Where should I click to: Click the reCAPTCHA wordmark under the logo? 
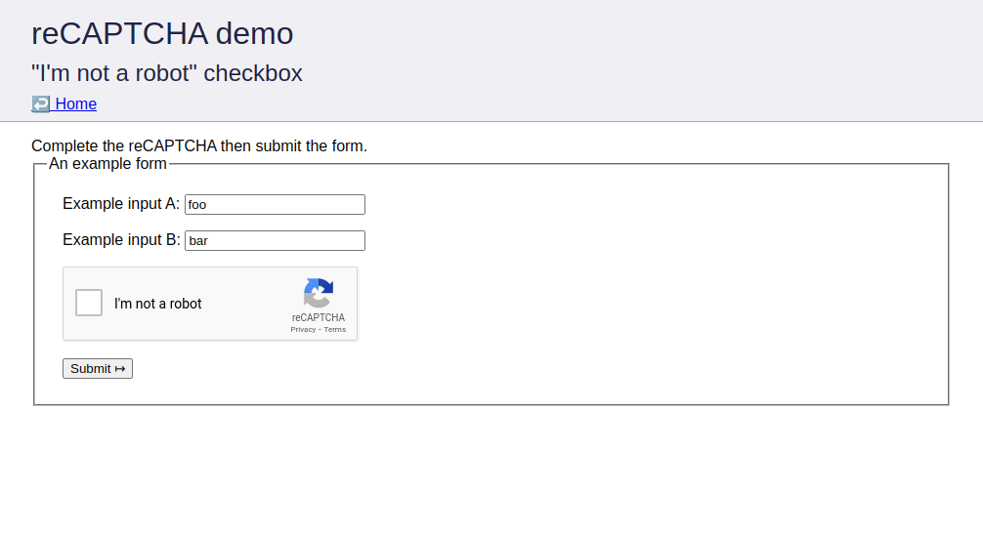tap(318, 317)
